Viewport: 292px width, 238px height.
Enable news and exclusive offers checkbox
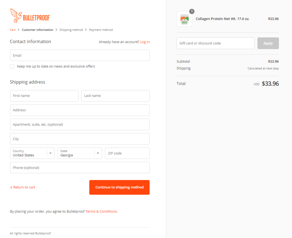[12, 67]
